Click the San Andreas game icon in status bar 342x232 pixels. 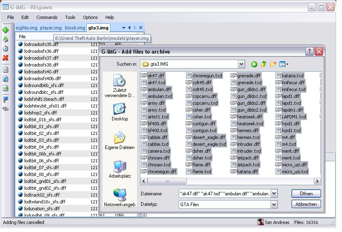tap(261, 222)
